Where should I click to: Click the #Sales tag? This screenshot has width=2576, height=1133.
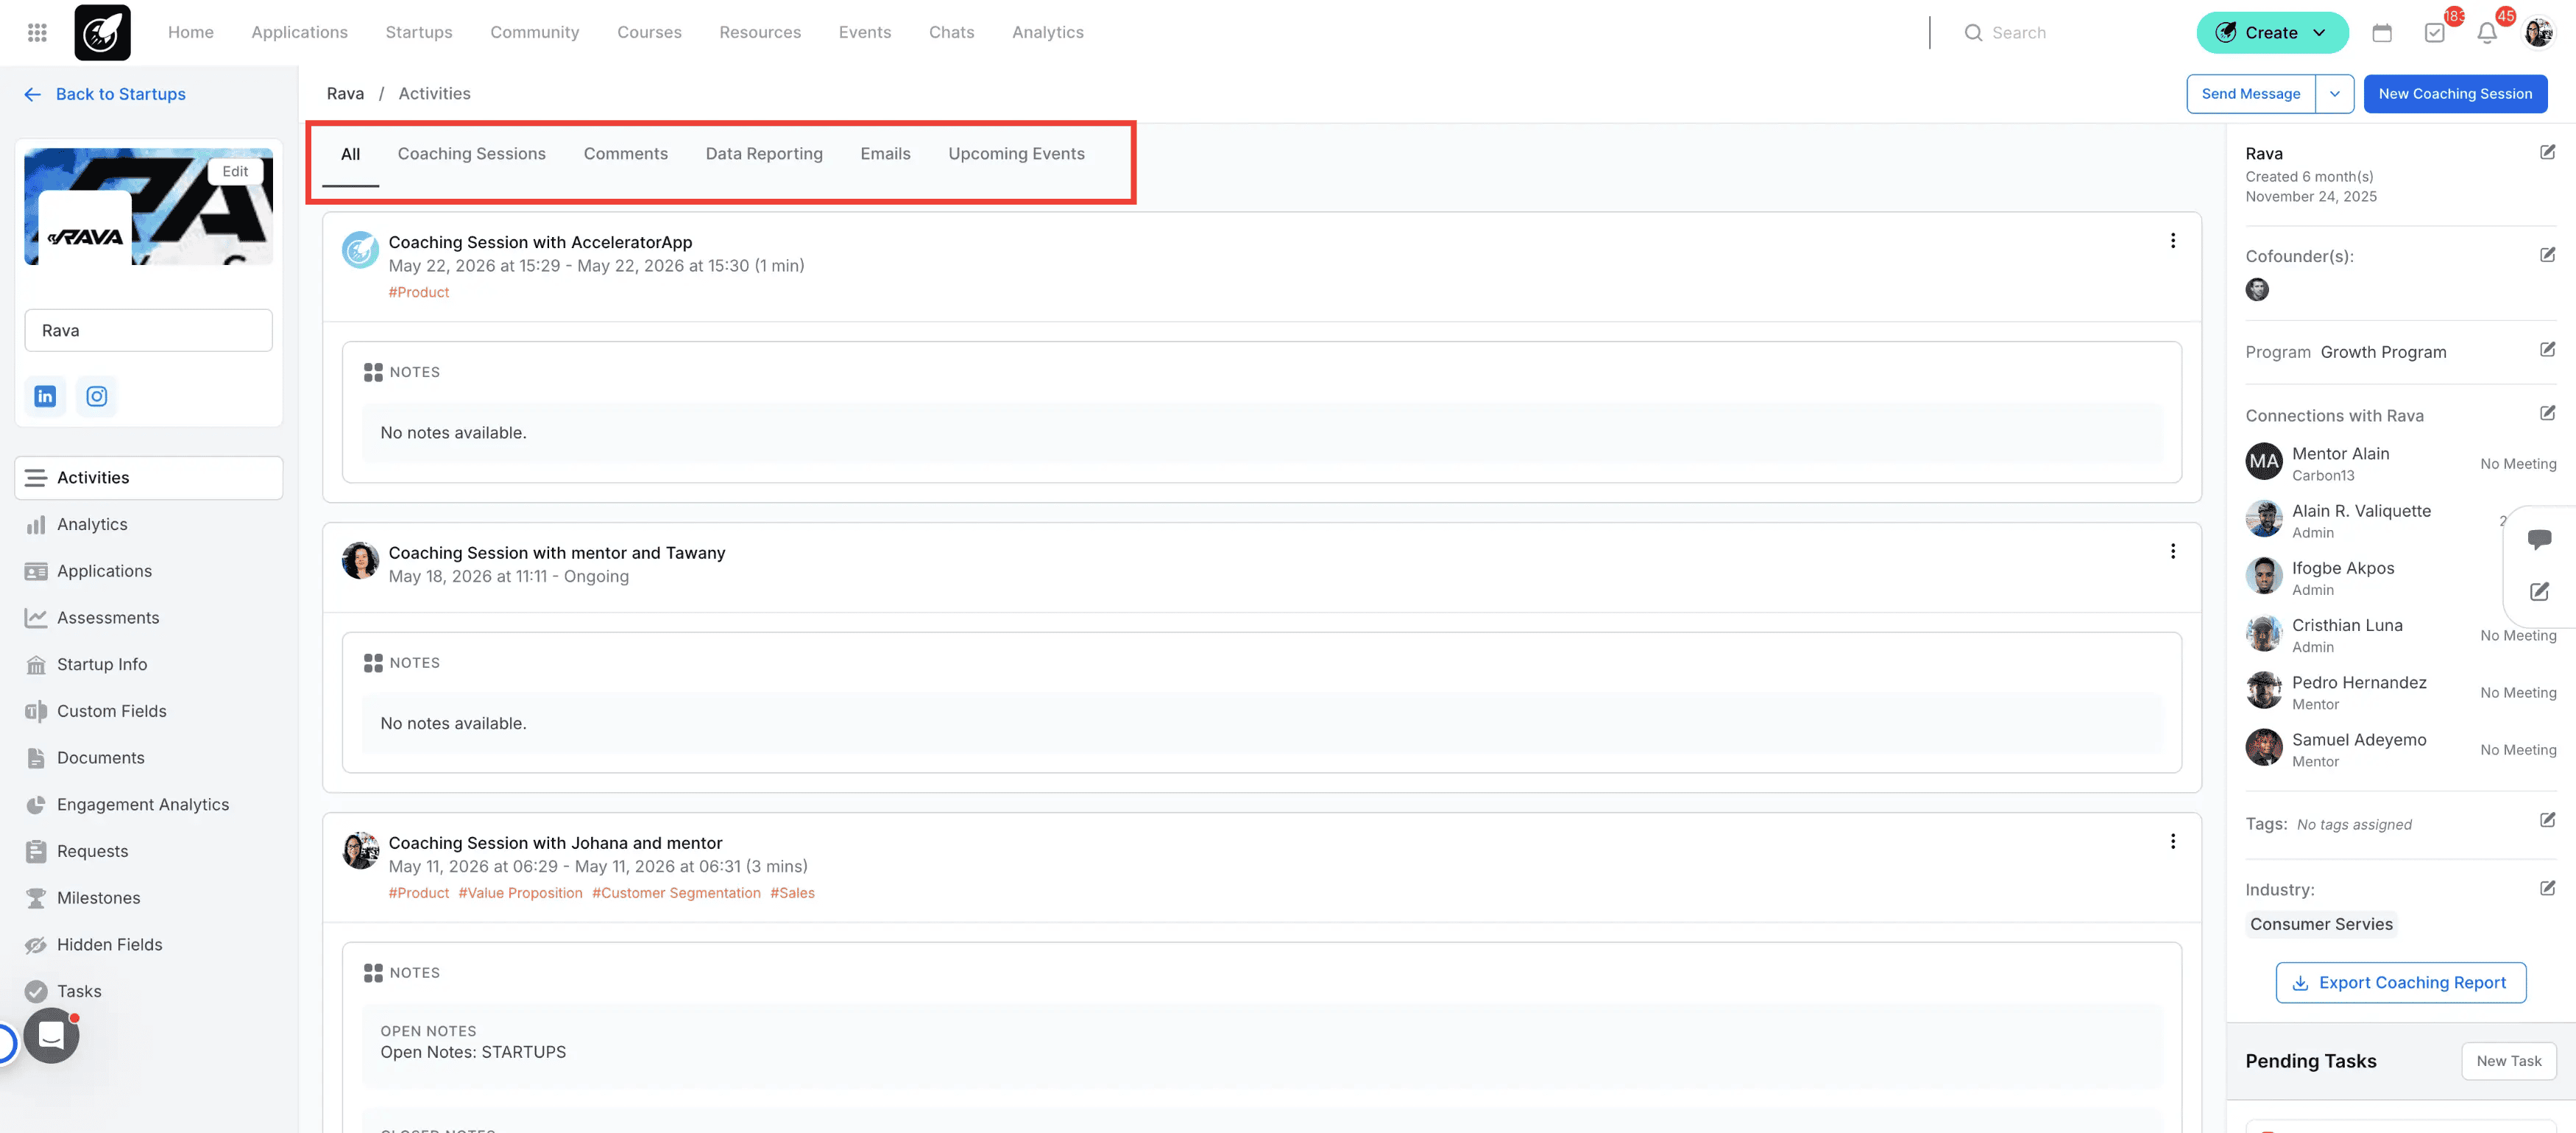792,893
